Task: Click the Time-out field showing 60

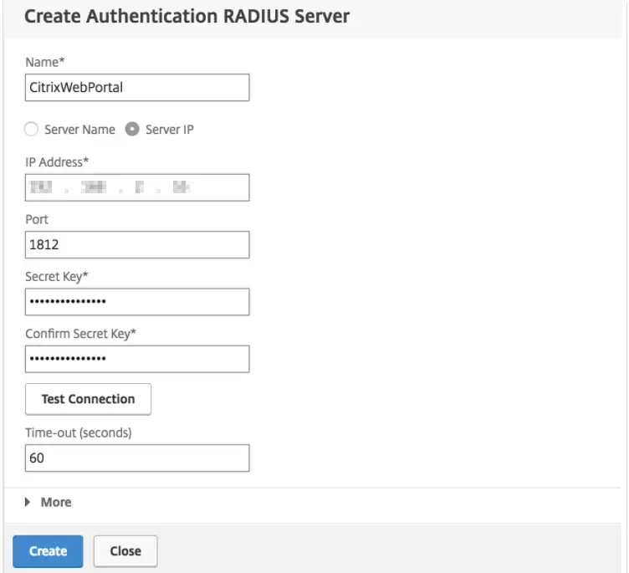Action: coord(137,458)
